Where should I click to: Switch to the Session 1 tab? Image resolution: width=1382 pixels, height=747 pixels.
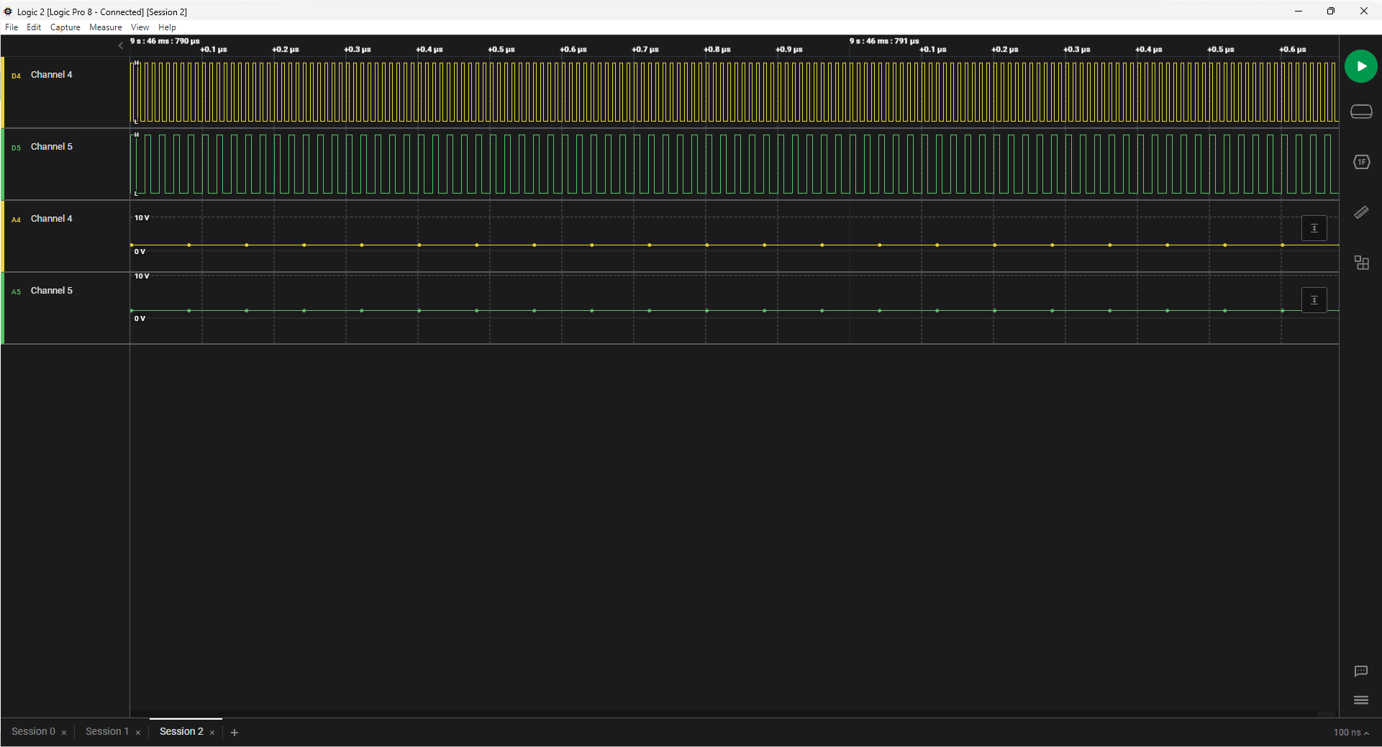pos(107,731)
